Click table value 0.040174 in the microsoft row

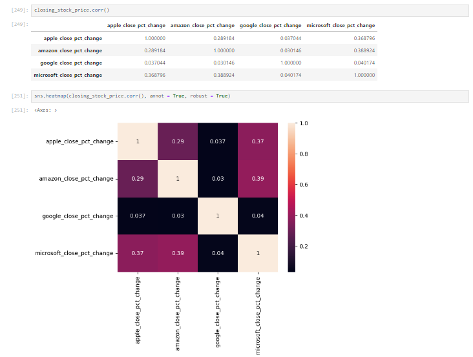coord(291,75)
